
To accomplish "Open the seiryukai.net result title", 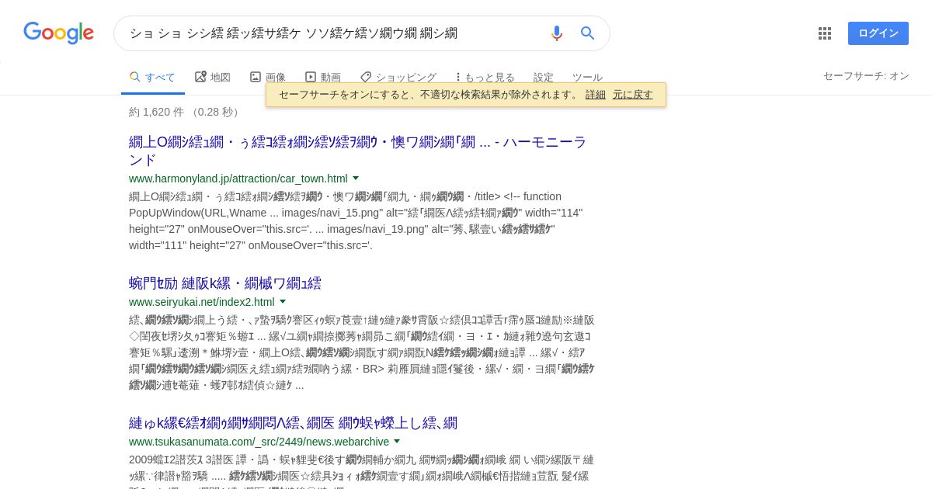I will pyautogui.click(x=225, y=283).
